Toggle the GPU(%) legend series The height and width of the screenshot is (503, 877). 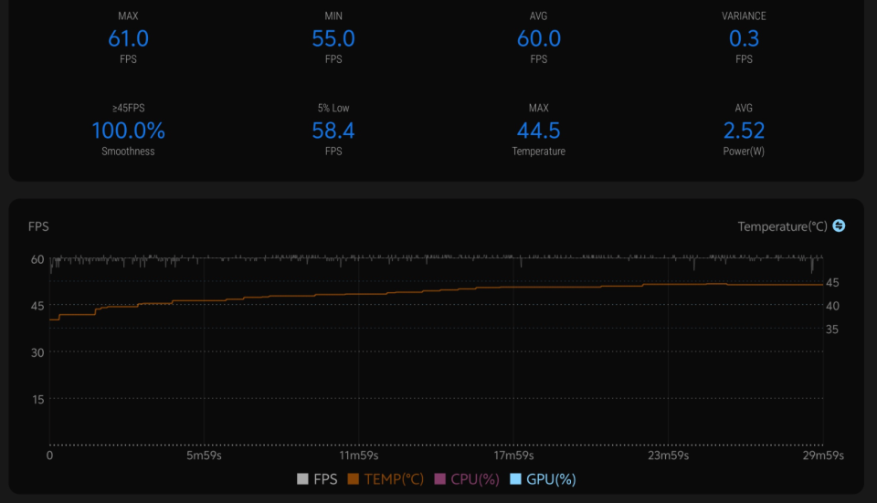tap(543, 479)
